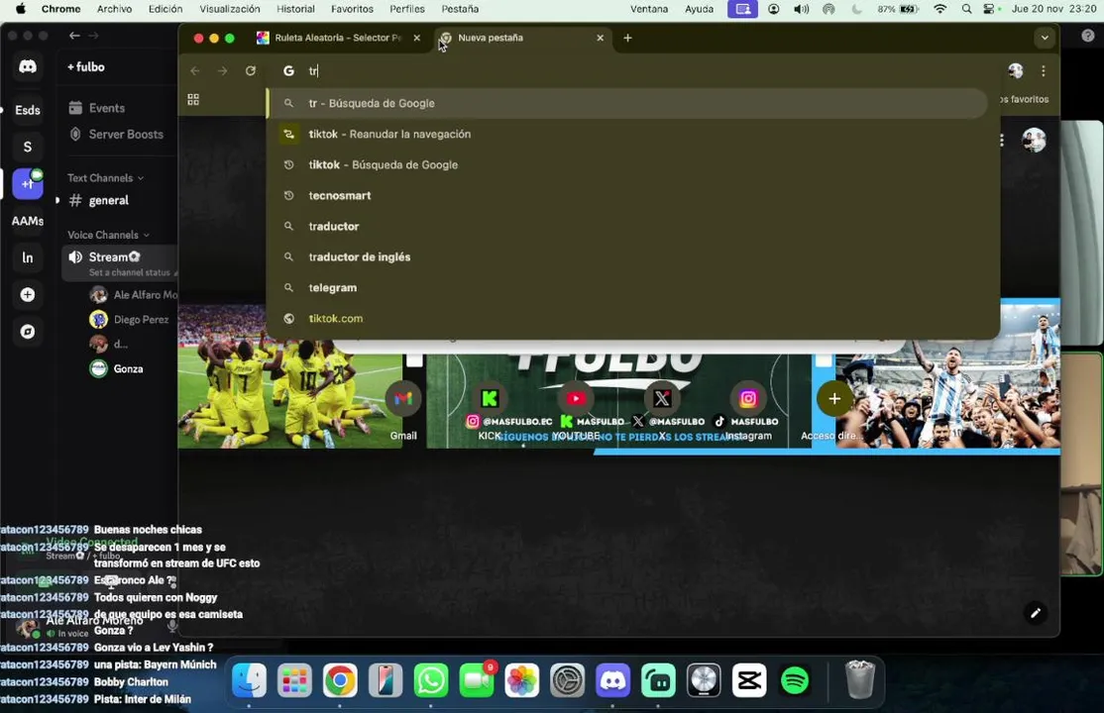Open the Chrome apps grid icon

193,100
